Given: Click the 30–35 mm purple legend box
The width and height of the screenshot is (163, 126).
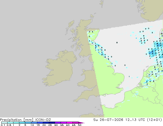Looking at the screenshot, I should (x=58, y=123).
